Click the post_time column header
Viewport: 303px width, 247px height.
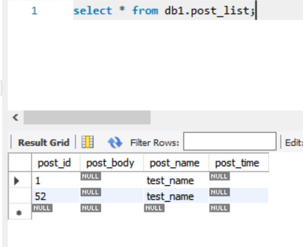[239, 162]
